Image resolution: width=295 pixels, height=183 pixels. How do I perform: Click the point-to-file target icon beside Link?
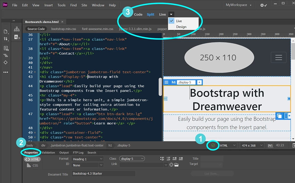171,165
